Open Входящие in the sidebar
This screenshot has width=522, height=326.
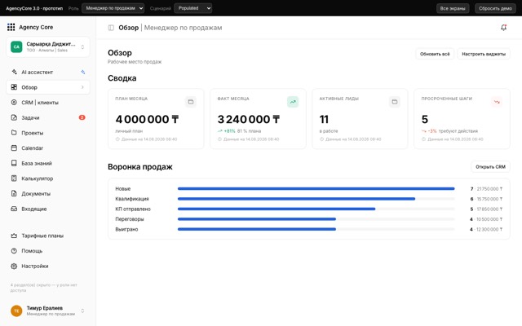pyautogui.click(x=48, y=209)
